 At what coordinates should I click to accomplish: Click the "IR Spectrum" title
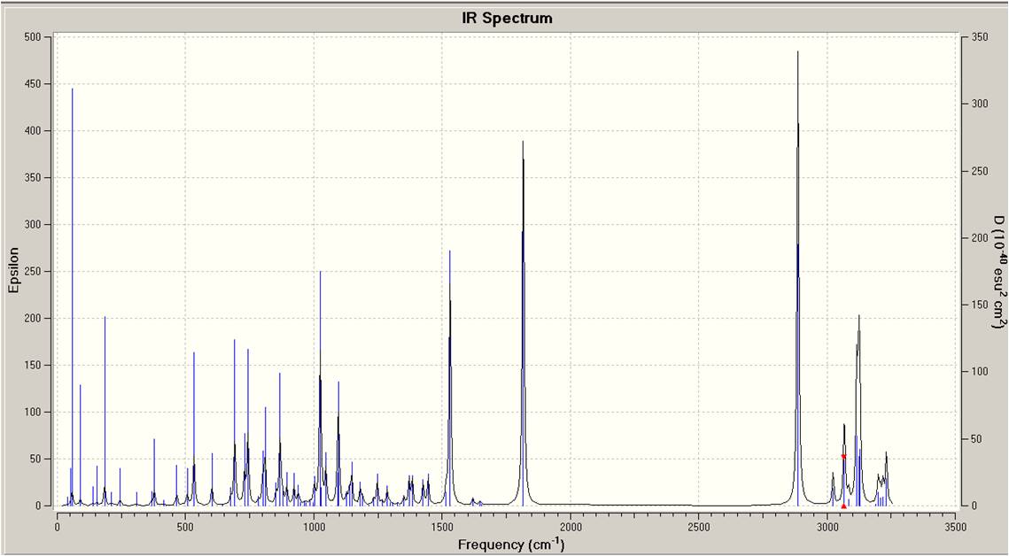(507, 18)
